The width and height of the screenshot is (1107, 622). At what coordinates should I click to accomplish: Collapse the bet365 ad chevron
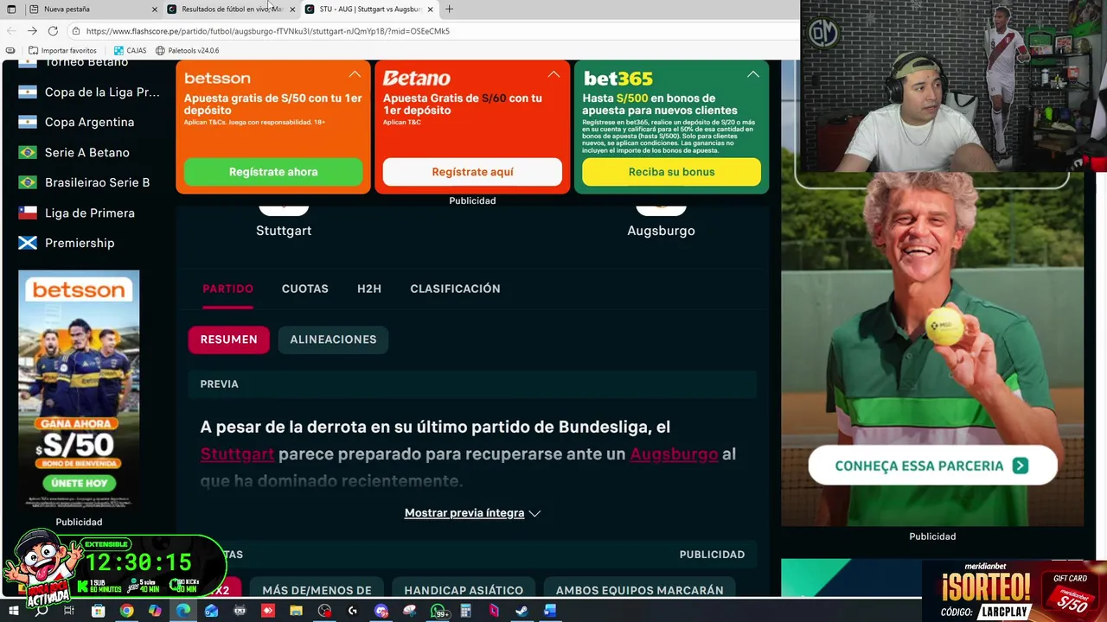click(x=753, y=74)
